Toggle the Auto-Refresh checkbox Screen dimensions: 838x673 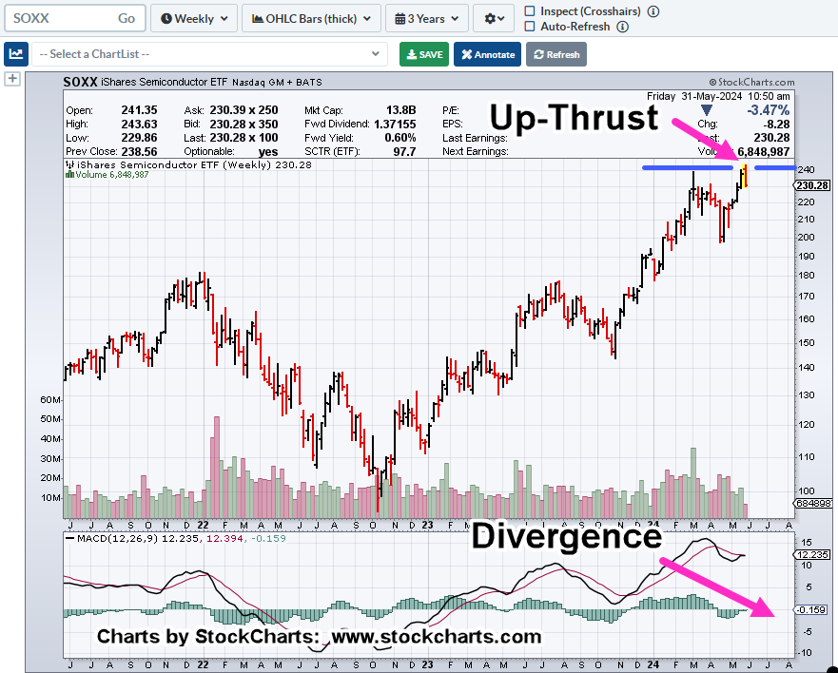point(530,27)
